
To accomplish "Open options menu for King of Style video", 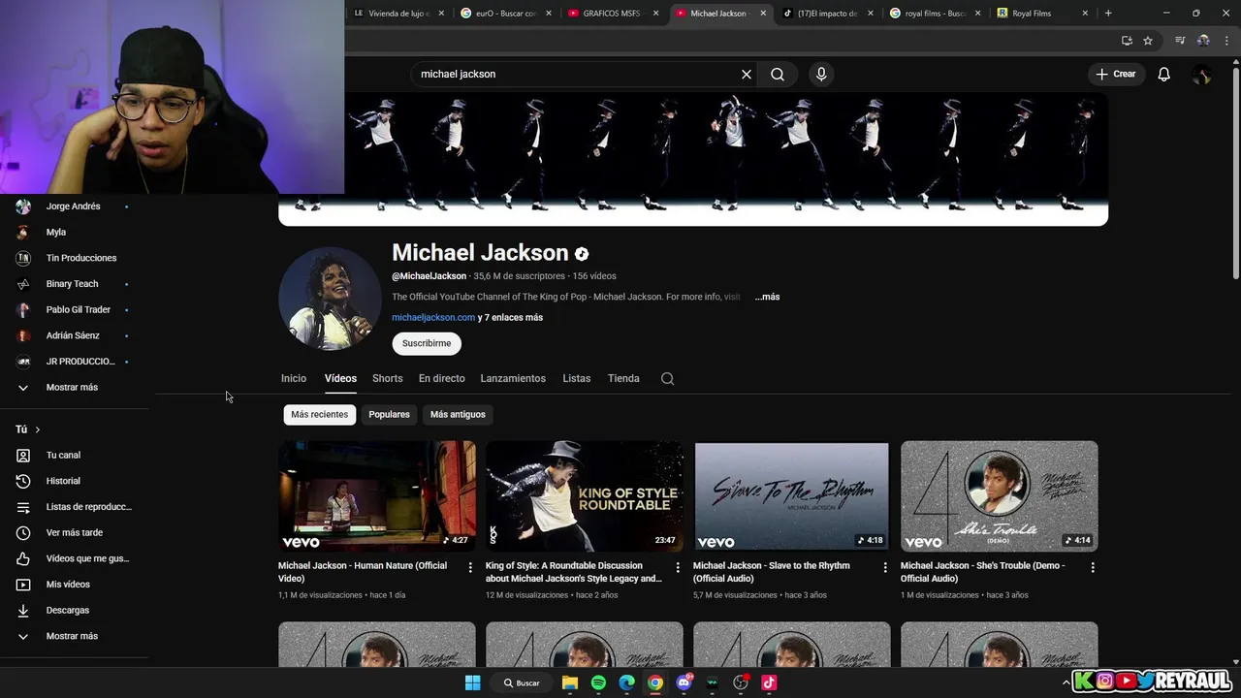I will tap(678, 567).
